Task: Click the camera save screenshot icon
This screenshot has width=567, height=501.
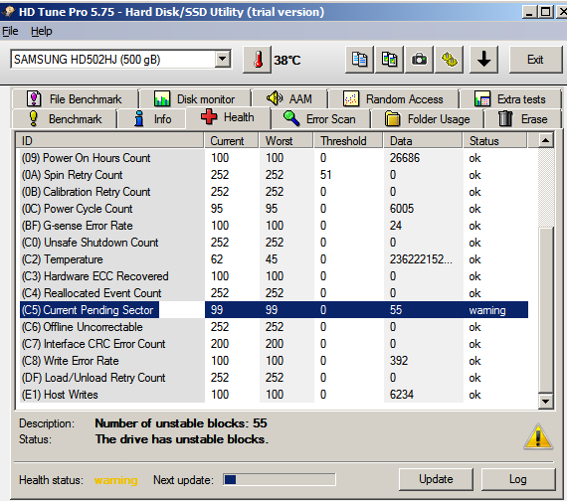Action: point(420,60)
